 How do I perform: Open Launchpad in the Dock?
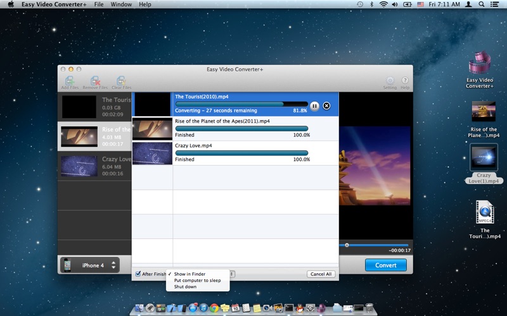[x=150, y=308]
